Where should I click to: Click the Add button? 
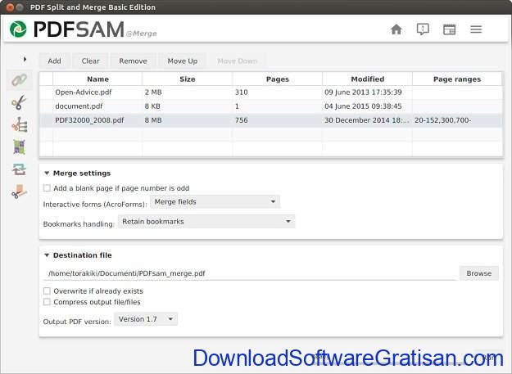click(x=54, y=61)
